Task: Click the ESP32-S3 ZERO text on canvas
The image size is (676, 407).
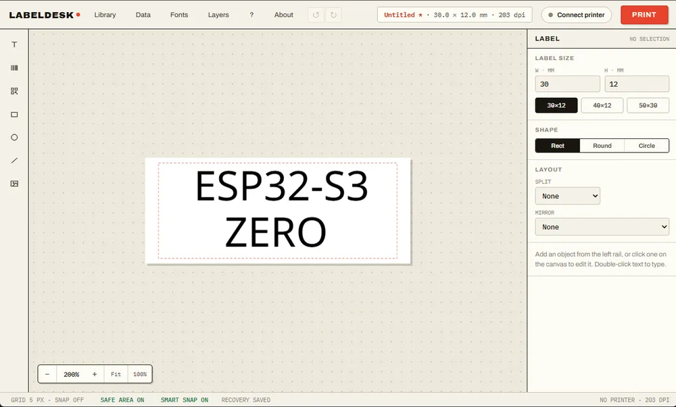Action: tap(281, 209)
